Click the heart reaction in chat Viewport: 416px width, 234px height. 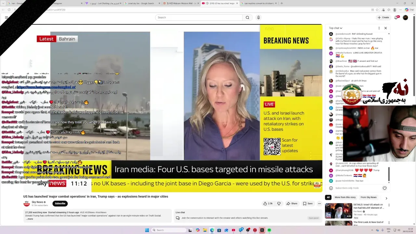384,188
